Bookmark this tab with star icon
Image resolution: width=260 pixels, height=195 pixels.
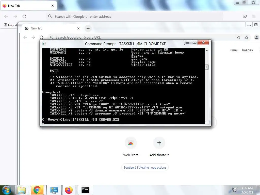[x=247, y=37]
